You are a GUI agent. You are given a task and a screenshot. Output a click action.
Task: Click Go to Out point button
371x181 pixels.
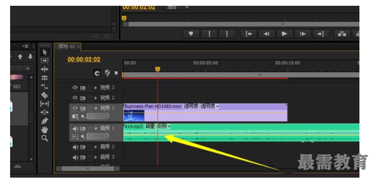click(x=320, y=34)
